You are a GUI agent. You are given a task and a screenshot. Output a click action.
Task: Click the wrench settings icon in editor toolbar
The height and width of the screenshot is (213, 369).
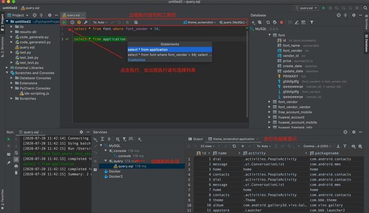coord(86,22)
